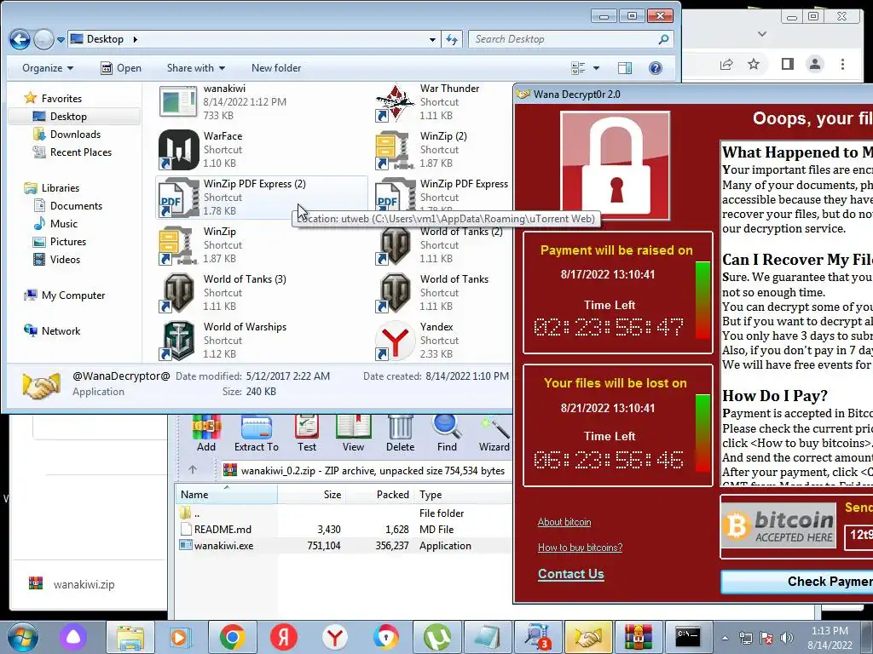Open Music library
The image size is (873, 654).
coord(56,224)
